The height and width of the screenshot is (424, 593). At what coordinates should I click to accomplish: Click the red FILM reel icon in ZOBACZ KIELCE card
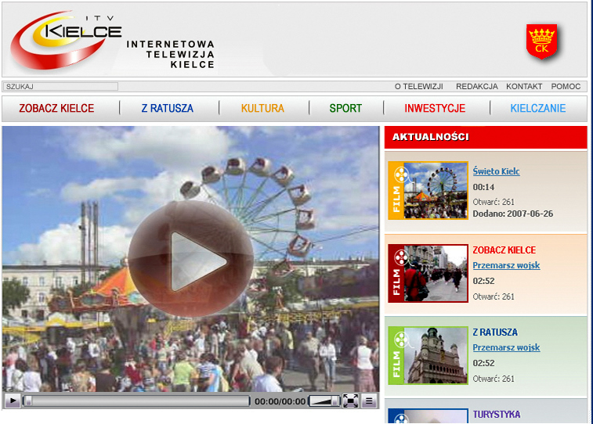point(396,273)
